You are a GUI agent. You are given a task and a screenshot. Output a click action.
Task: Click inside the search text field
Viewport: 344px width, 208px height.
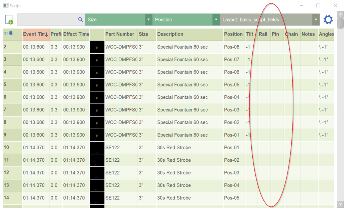pyautogui.click(x=47, y=20)
